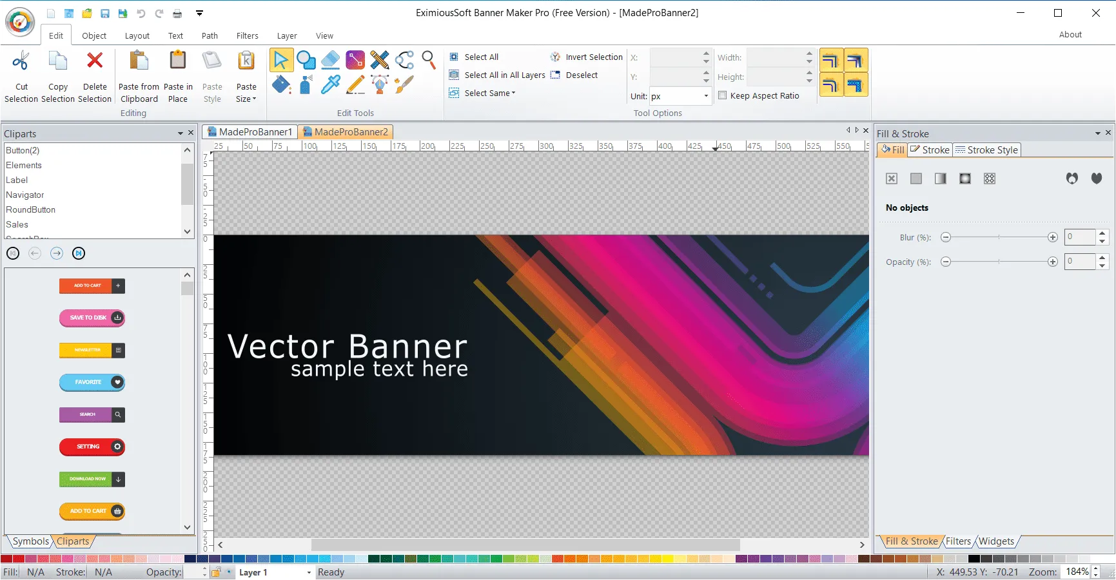Click Select All
The height and width of the screenshot is (580, 1116).
[x=474, y=57]
